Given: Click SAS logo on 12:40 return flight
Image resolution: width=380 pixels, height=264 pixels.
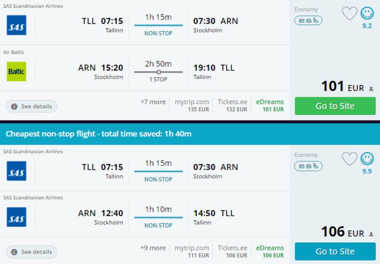Looking at the screenshot, I should [17, 217].
